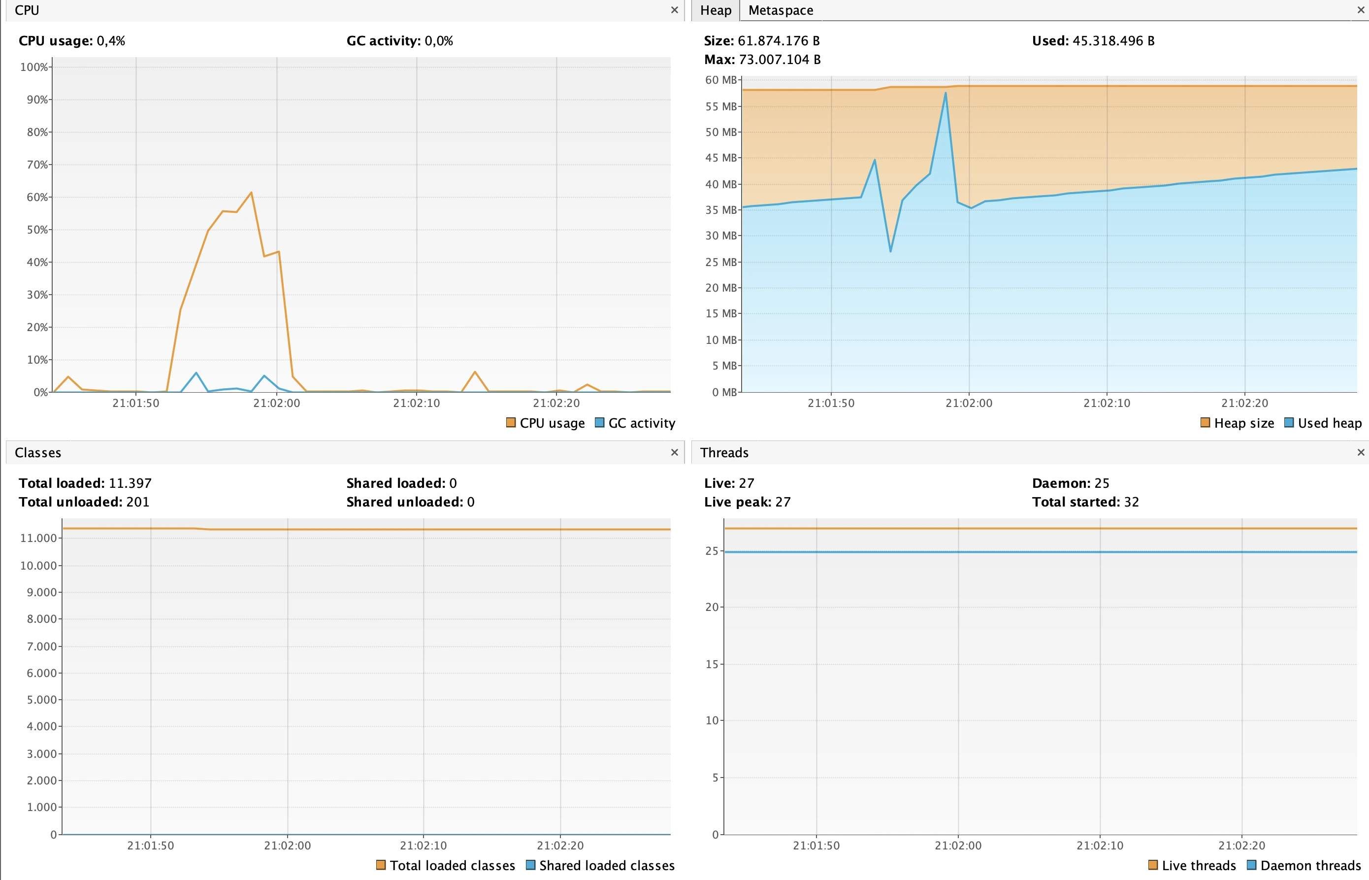This screenshot has height=880, width=1369.
Task: Click the 21:02:10 time label under heap chart
Action: [1107, 403]
